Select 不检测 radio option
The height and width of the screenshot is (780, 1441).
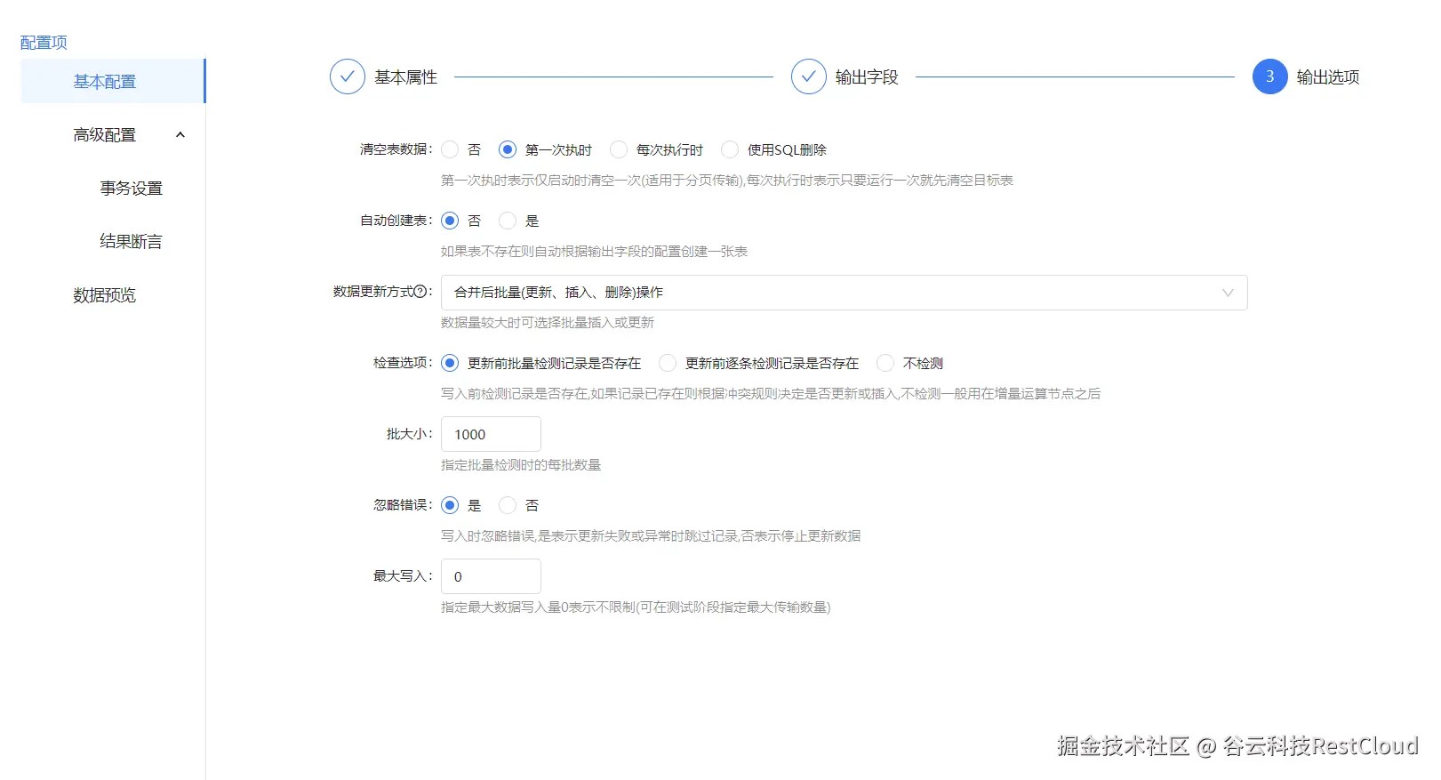click(x=885, y=363)
